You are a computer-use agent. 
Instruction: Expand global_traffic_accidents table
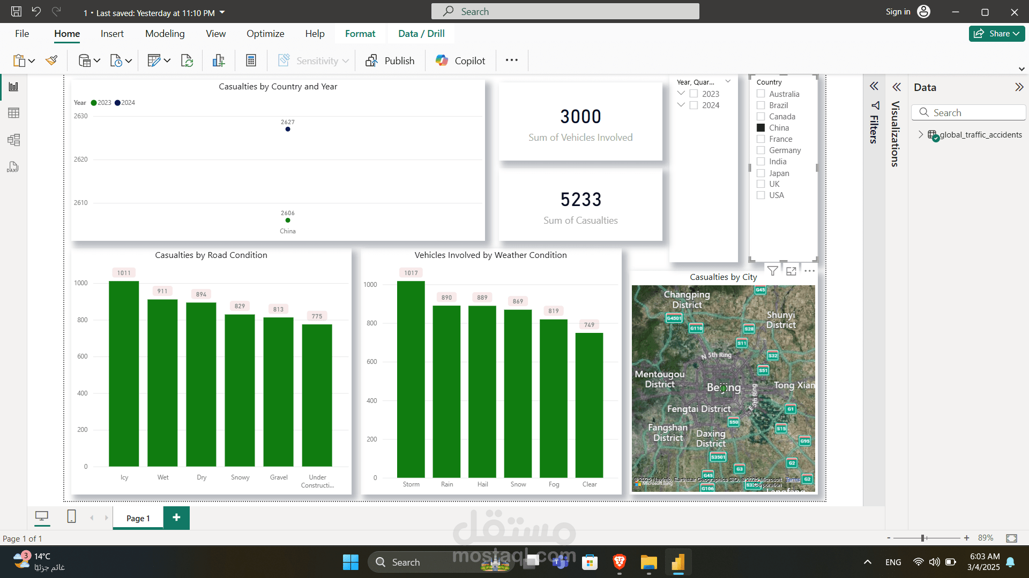(921, 134)
